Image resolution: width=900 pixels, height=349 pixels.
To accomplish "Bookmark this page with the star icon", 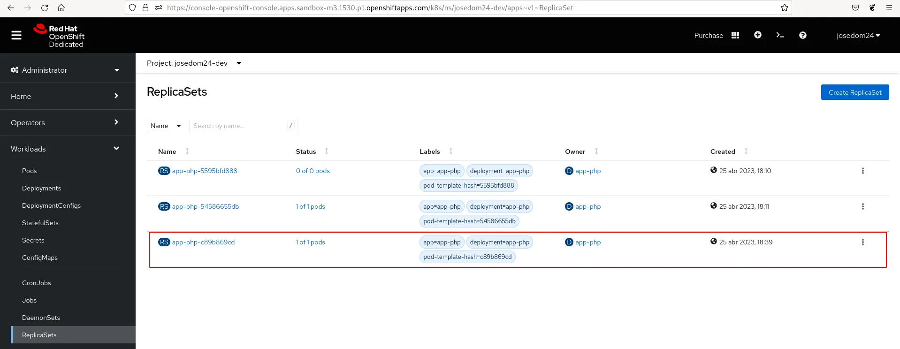I will (x=784, y=8).
